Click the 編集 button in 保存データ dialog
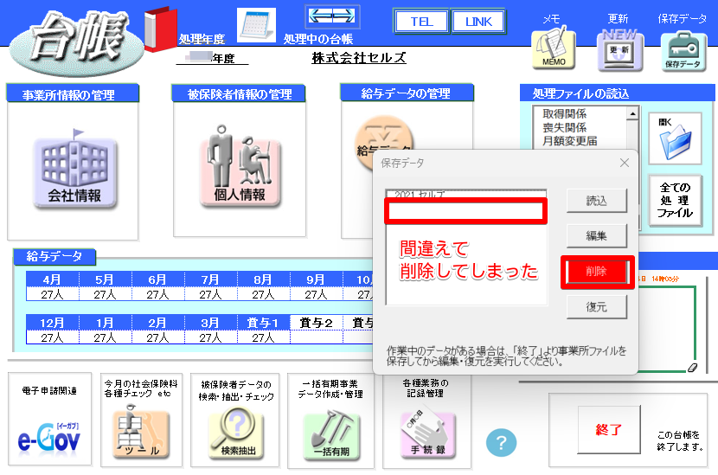718x475 pixels. click(596, 235)
